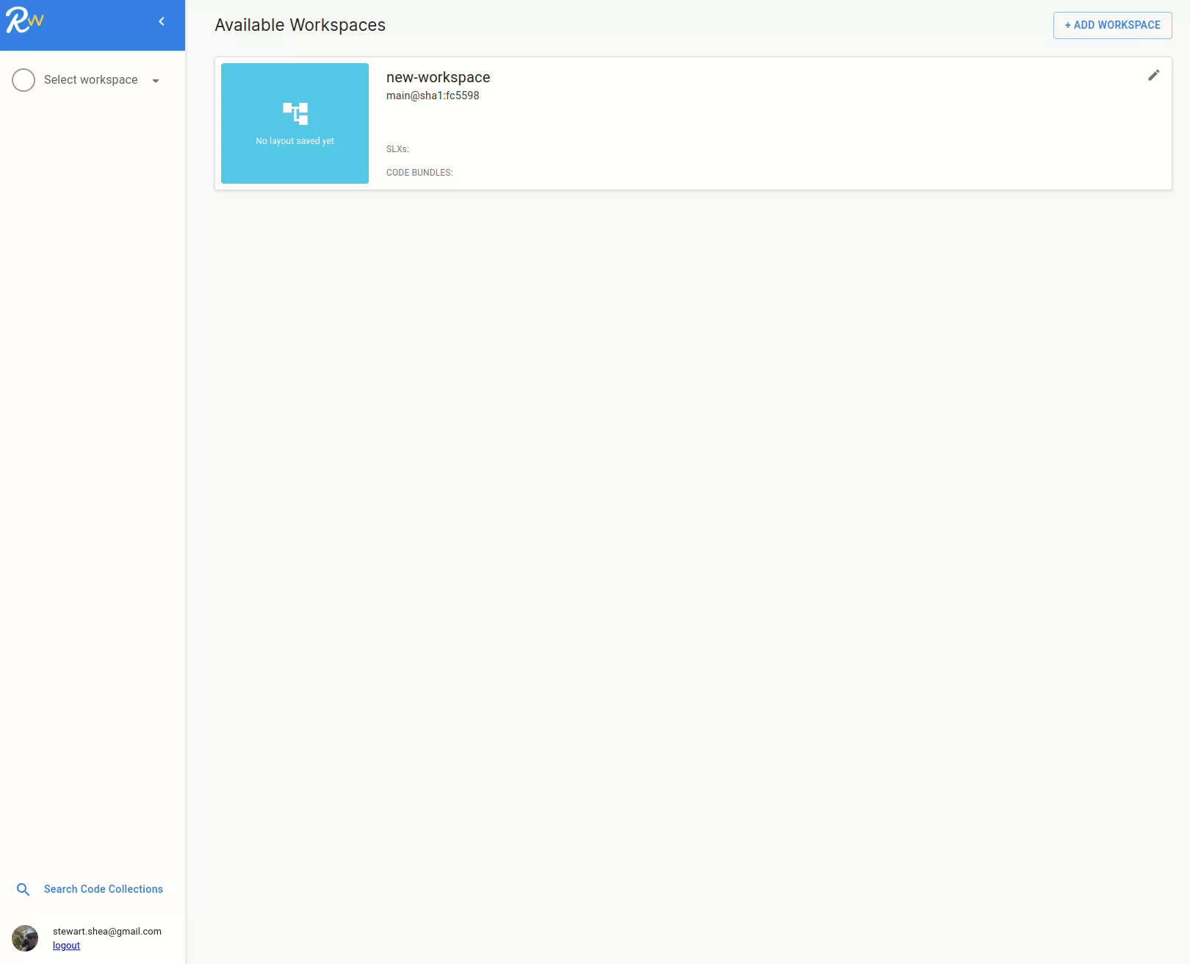Open Search Code Collections
Viewport: 1190px width, 964px height.
[x=104, y=889]
